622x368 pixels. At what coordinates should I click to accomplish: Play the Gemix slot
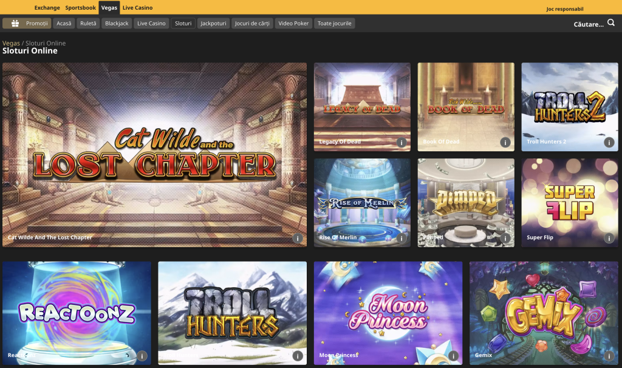point(544,313)
